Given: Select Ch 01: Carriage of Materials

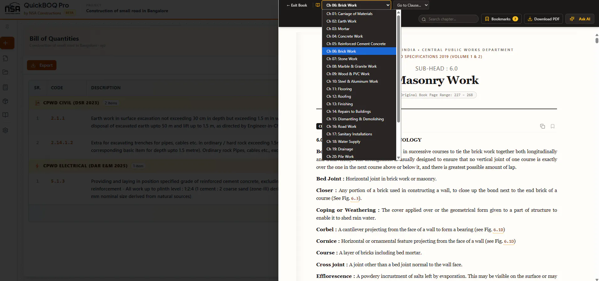Looking at the screenshot, I should pyautogui.click(x=359, y=14).
